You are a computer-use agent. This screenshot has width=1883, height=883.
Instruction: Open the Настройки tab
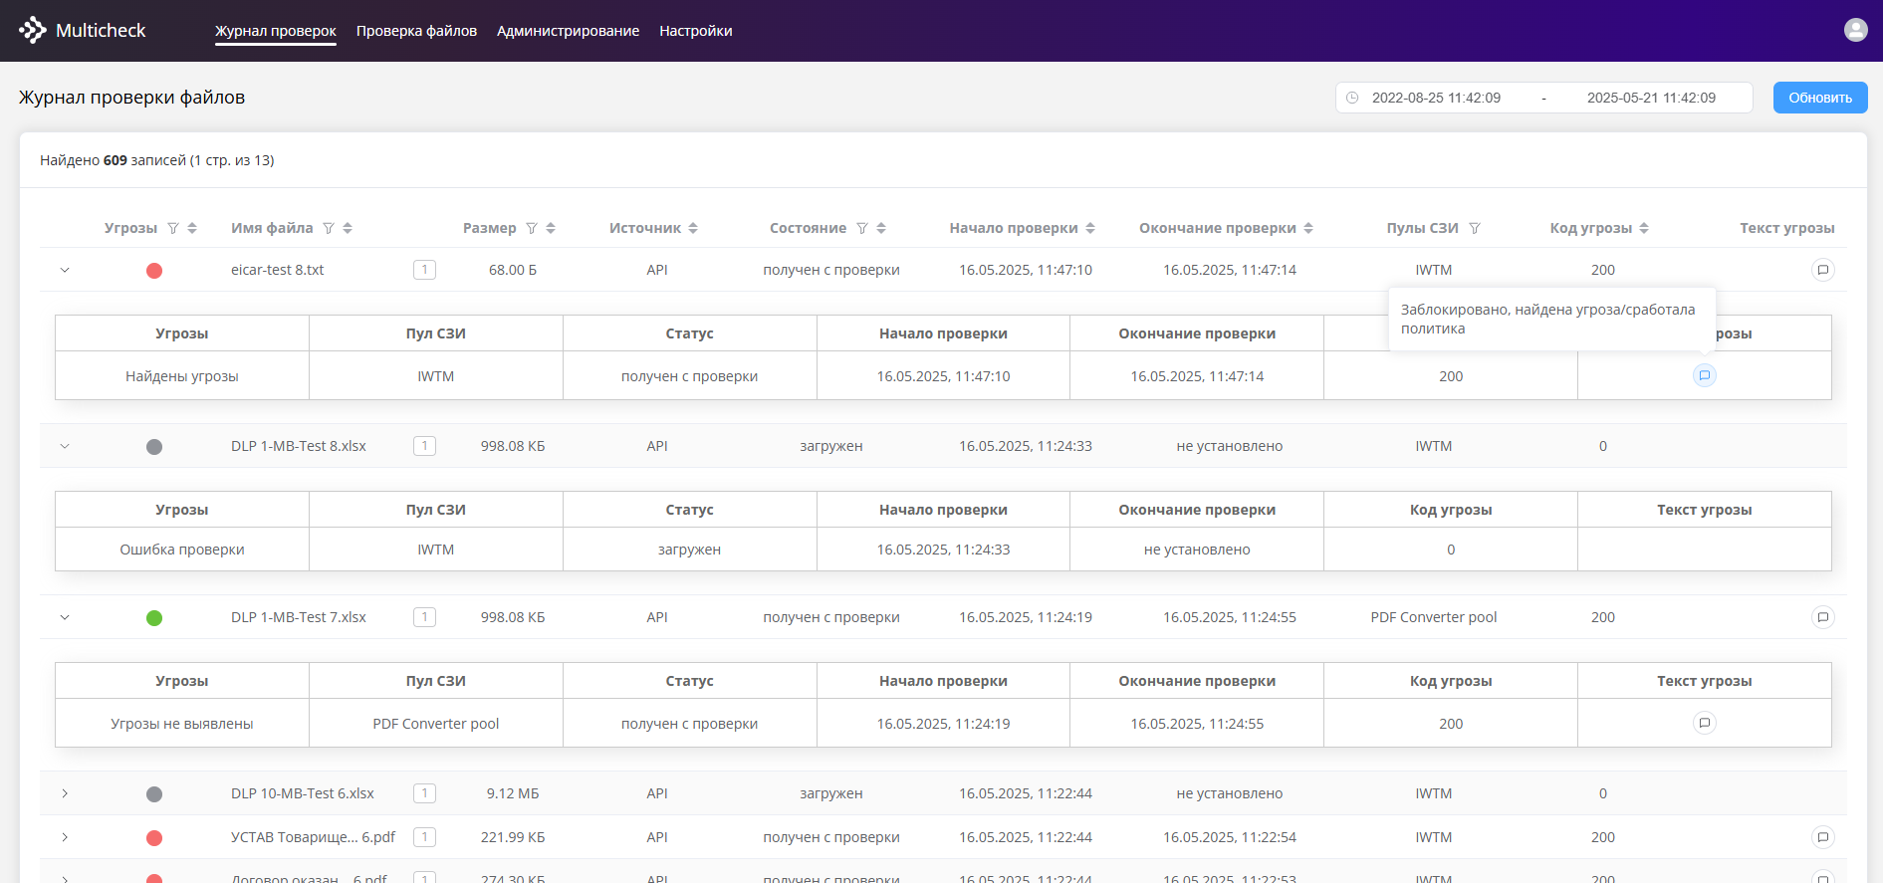[x=695, y=31]
